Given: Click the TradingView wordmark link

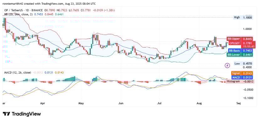Looking at the screenshot, I should [26, 114].
